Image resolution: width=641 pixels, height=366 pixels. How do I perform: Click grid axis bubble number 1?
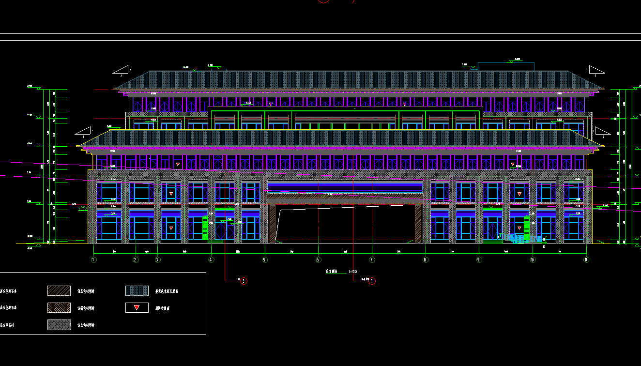[93, 259]
